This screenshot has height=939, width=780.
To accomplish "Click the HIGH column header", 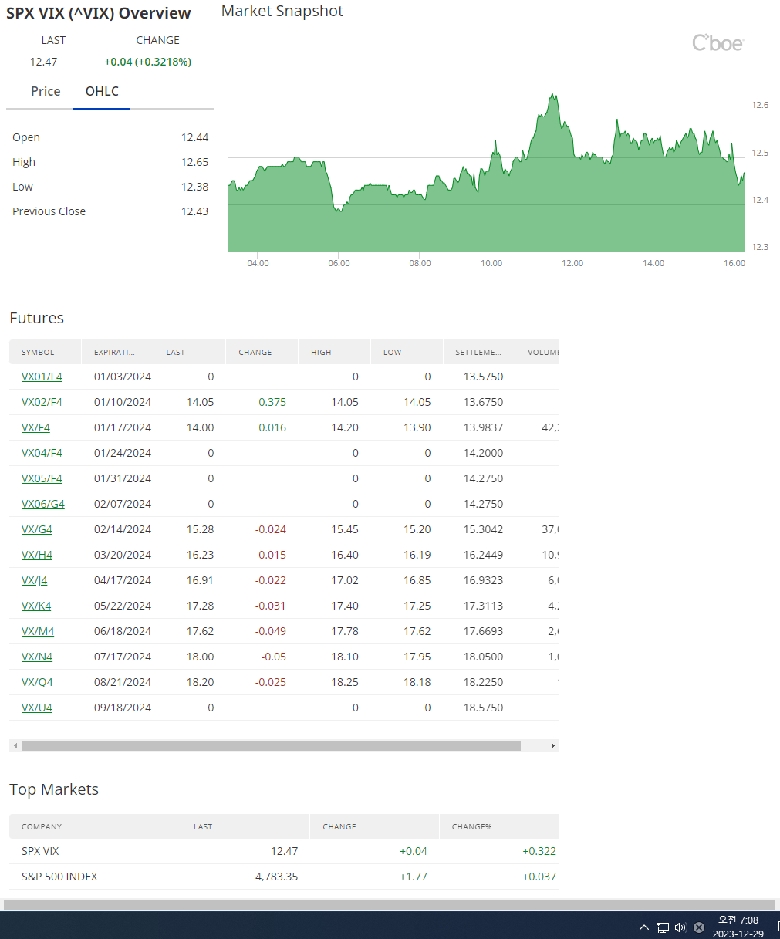I will click(x=335, y=352).
